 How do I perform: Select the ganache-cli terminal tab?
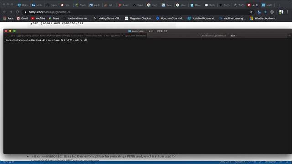(x=75, y=36)
